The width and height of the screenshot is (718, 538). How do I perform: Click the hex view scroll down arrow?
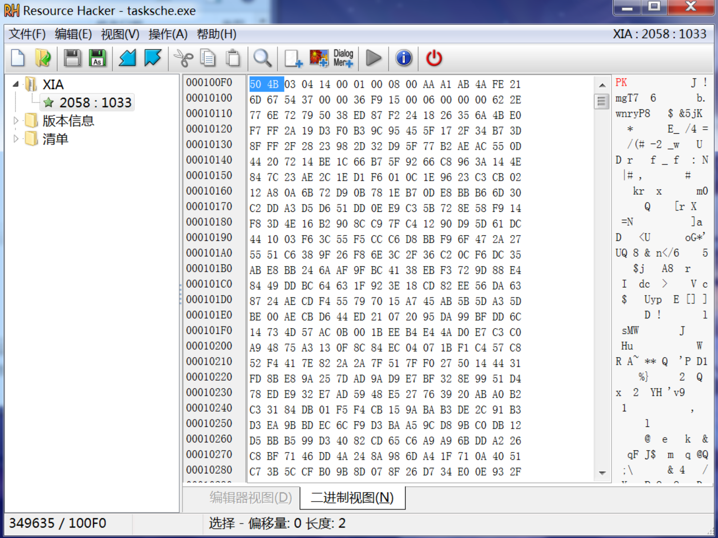click(602, 473)
